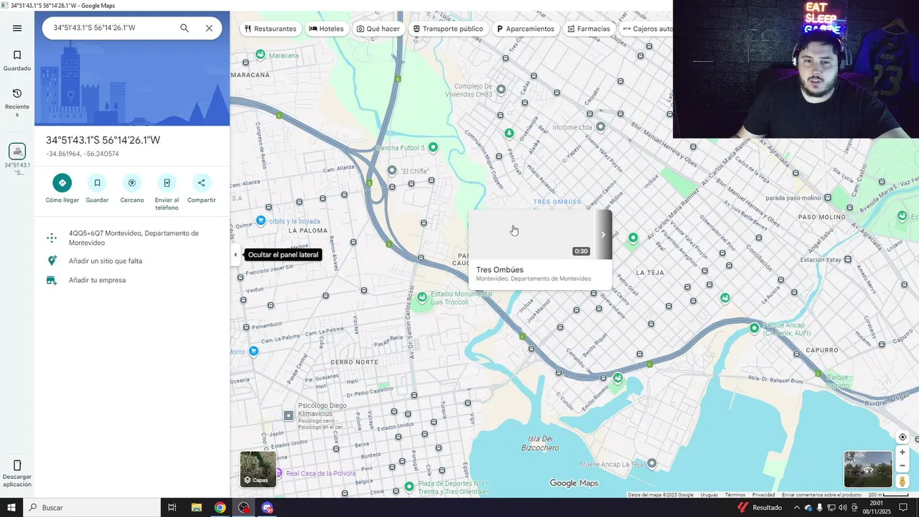Click the Incrome Ltda map pin
Viewport: 919px width, 517px height.
[x=601, y=126]
